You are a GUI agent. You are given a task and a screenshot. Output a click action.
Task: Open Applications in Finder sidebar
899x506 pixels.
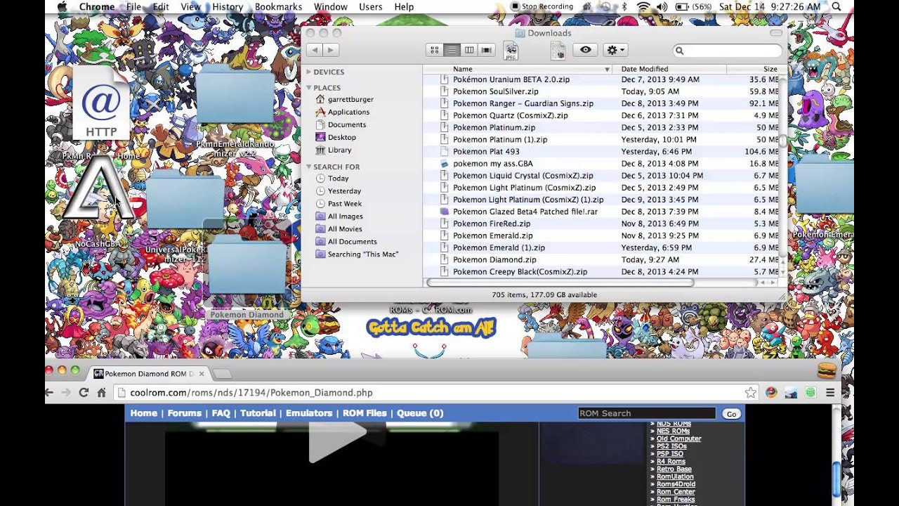(x=343, y=112)
